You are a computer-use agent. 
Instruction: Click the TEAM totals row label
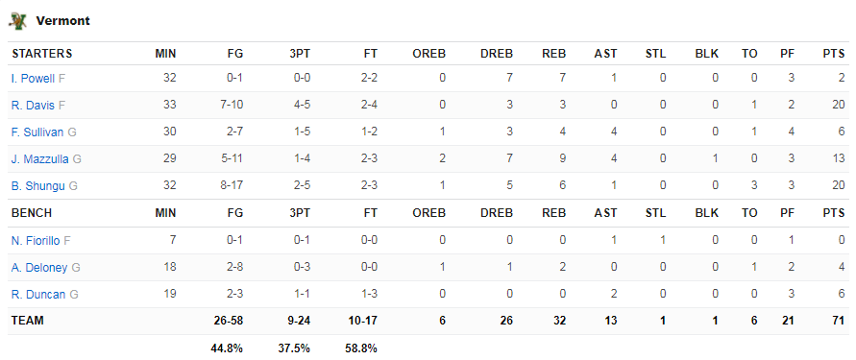(27, 321)
